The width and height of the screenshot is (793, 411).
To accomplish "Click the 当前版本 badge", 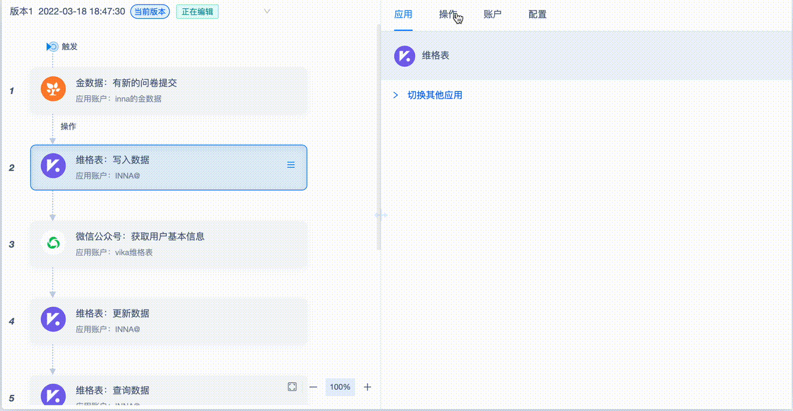I will (x=150, y=12).
